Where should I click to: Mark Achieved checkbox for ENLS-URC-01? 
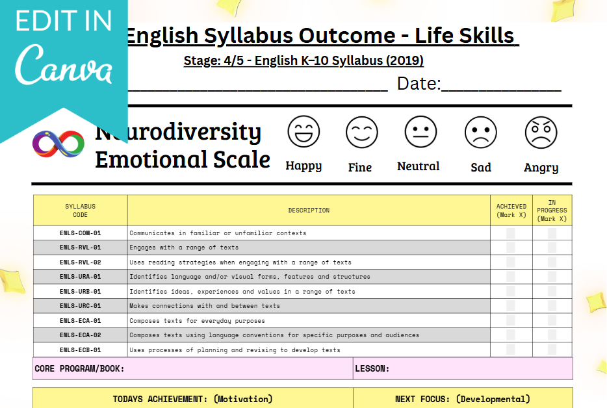click(511, 306)
